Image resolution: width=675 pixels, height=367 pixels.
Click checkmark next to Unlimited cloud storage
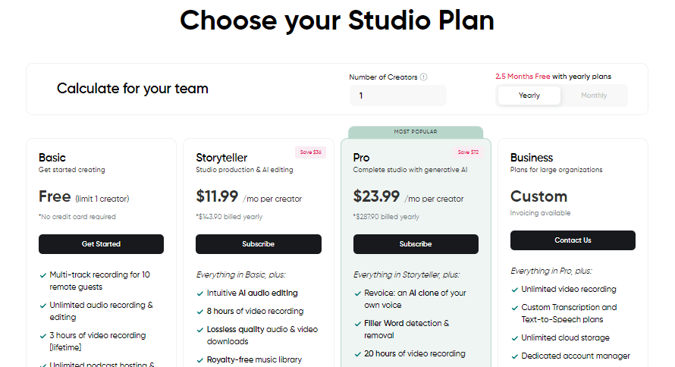coord(514,339)
